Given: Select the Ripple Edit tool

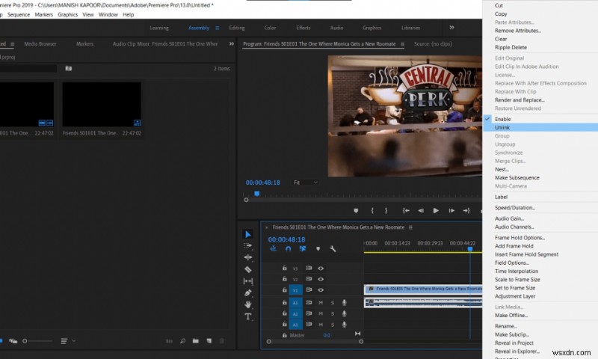Looking at the screenshot, I should click(248, 257).
